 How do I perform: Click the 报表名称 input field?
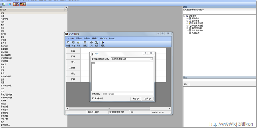pyautogui.click(x=127, y=94)
